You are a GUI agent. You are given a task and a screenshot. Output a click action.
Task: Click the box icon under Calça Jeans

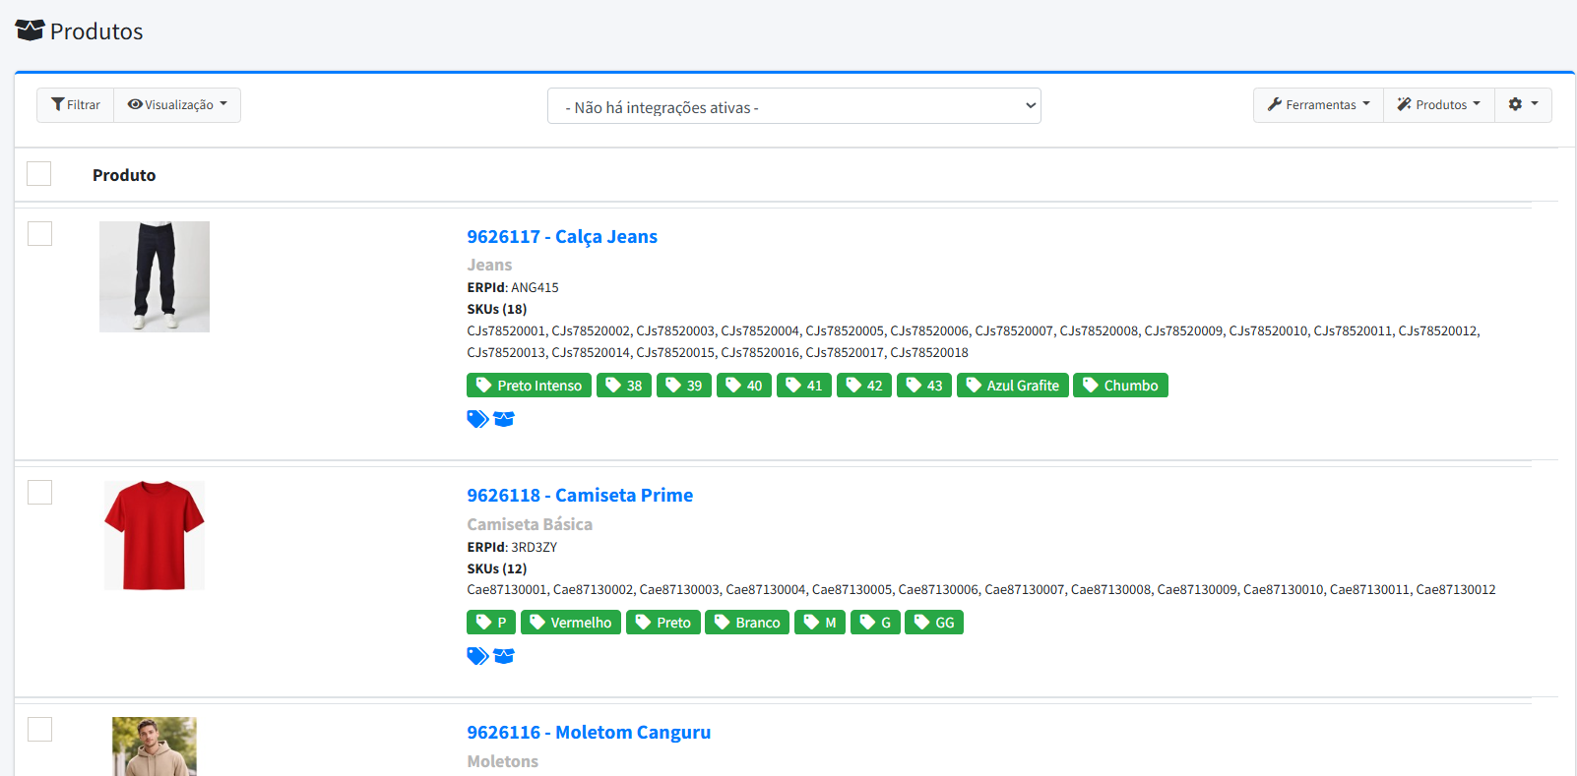tap(504, 419)
